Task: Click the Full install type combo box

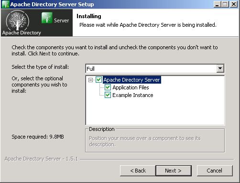Action: (x=155, y=69)
